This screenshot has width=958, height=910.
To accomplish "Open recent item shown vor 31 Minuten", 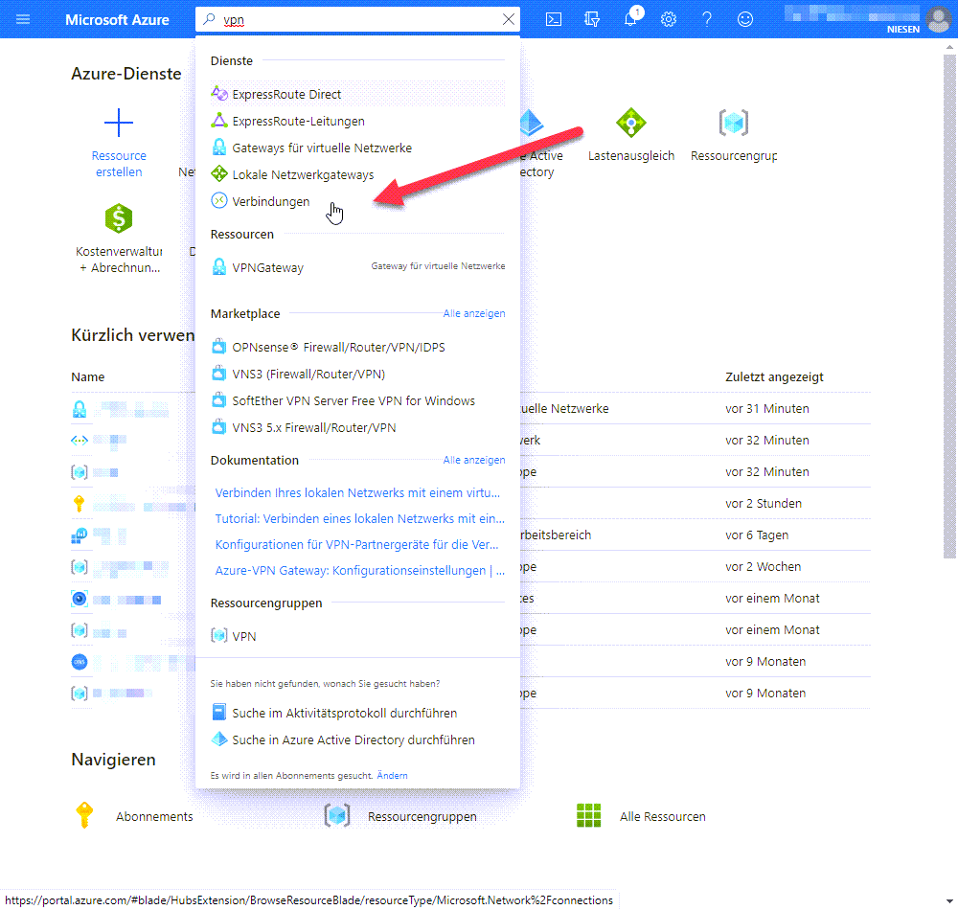I will 470,409.
